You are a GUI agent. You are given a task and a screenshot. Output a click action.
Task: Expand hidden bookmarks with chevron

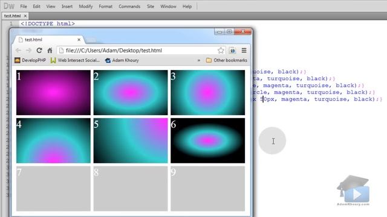[x=199, y=60]
